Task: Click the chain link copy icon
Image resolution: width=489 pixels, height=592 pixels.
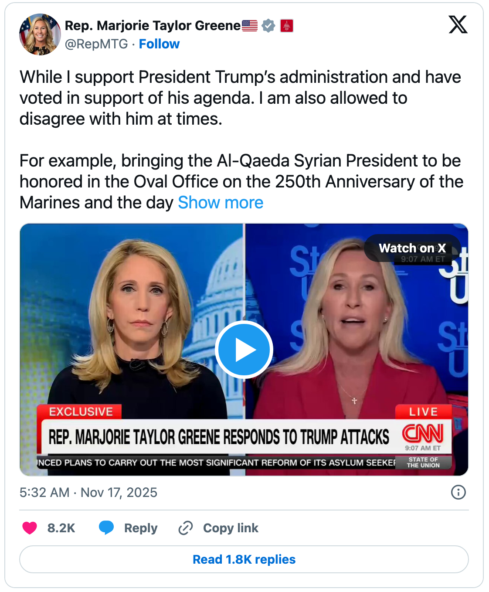Action: click(x=186, y=528)
